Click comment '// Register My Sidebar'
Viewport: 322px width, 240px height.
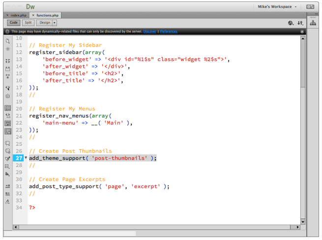click(65, 45)
